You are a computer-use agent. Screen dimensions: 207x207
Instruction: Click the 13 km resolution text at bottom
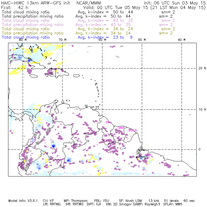(x=154, y=201)
